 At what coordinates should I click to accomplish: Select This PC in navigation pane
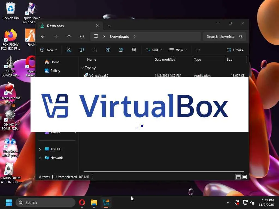pyautogui.click(x=53, y=149)
